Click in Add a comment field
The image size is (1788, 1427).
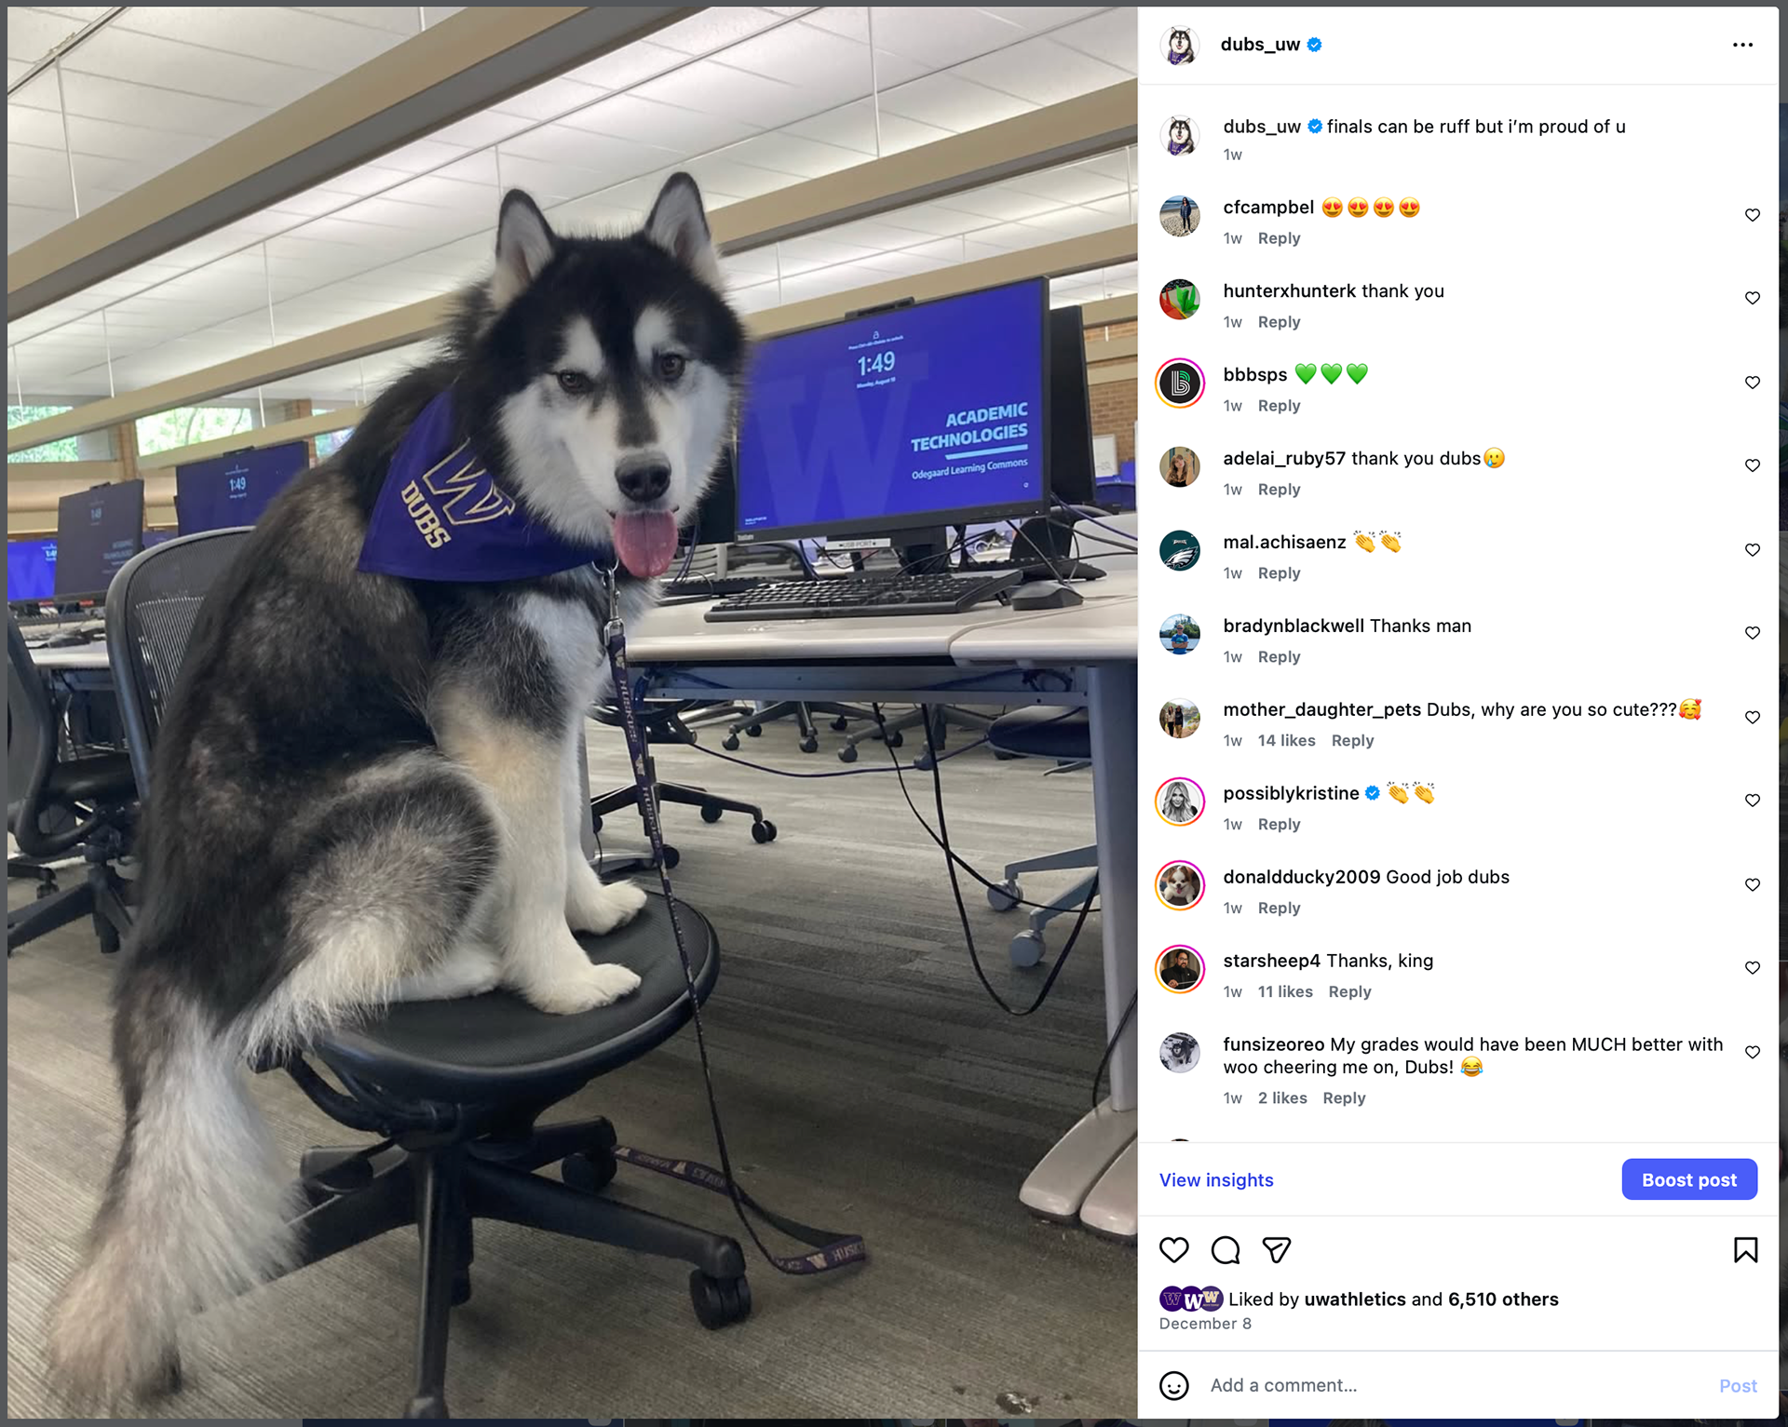coord(1453,1386)
